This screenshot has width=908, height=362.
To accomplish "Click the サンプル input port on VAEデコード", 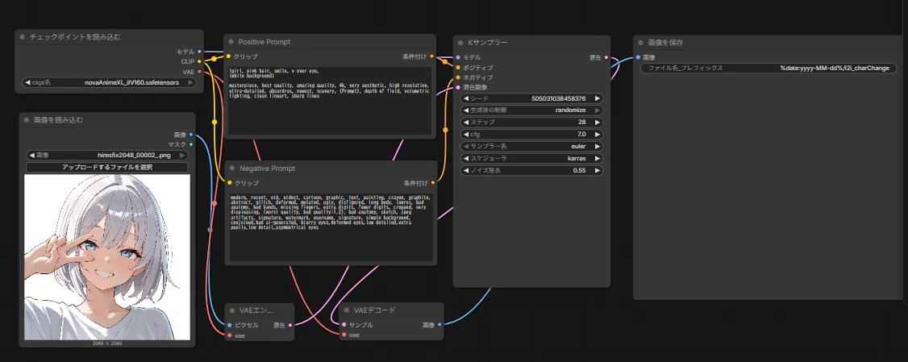I will (344, 325).
